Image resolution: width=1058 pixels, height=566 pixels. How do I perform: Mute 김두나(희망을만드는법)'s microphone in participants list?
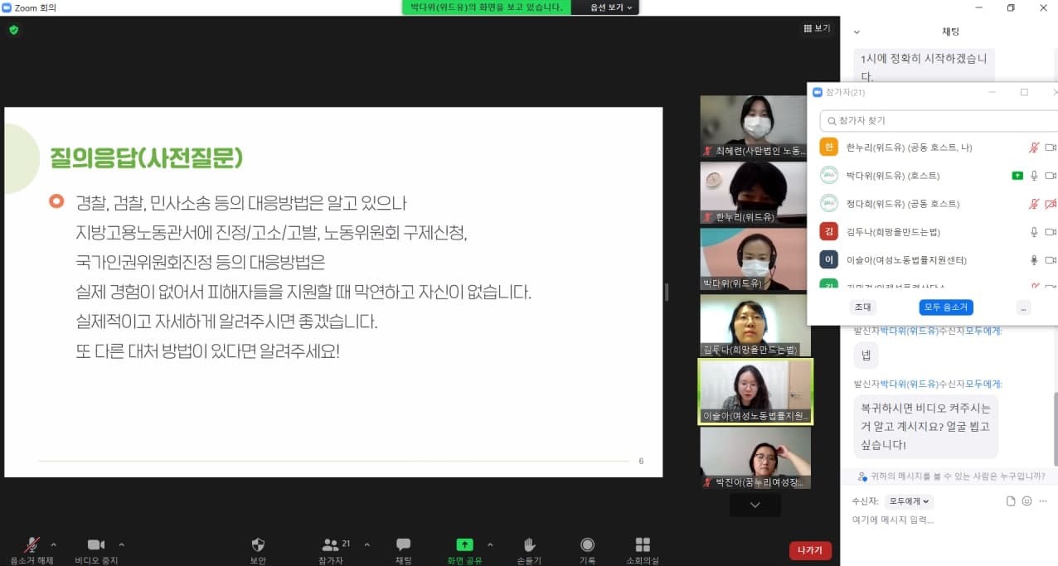pos(1034,231)
